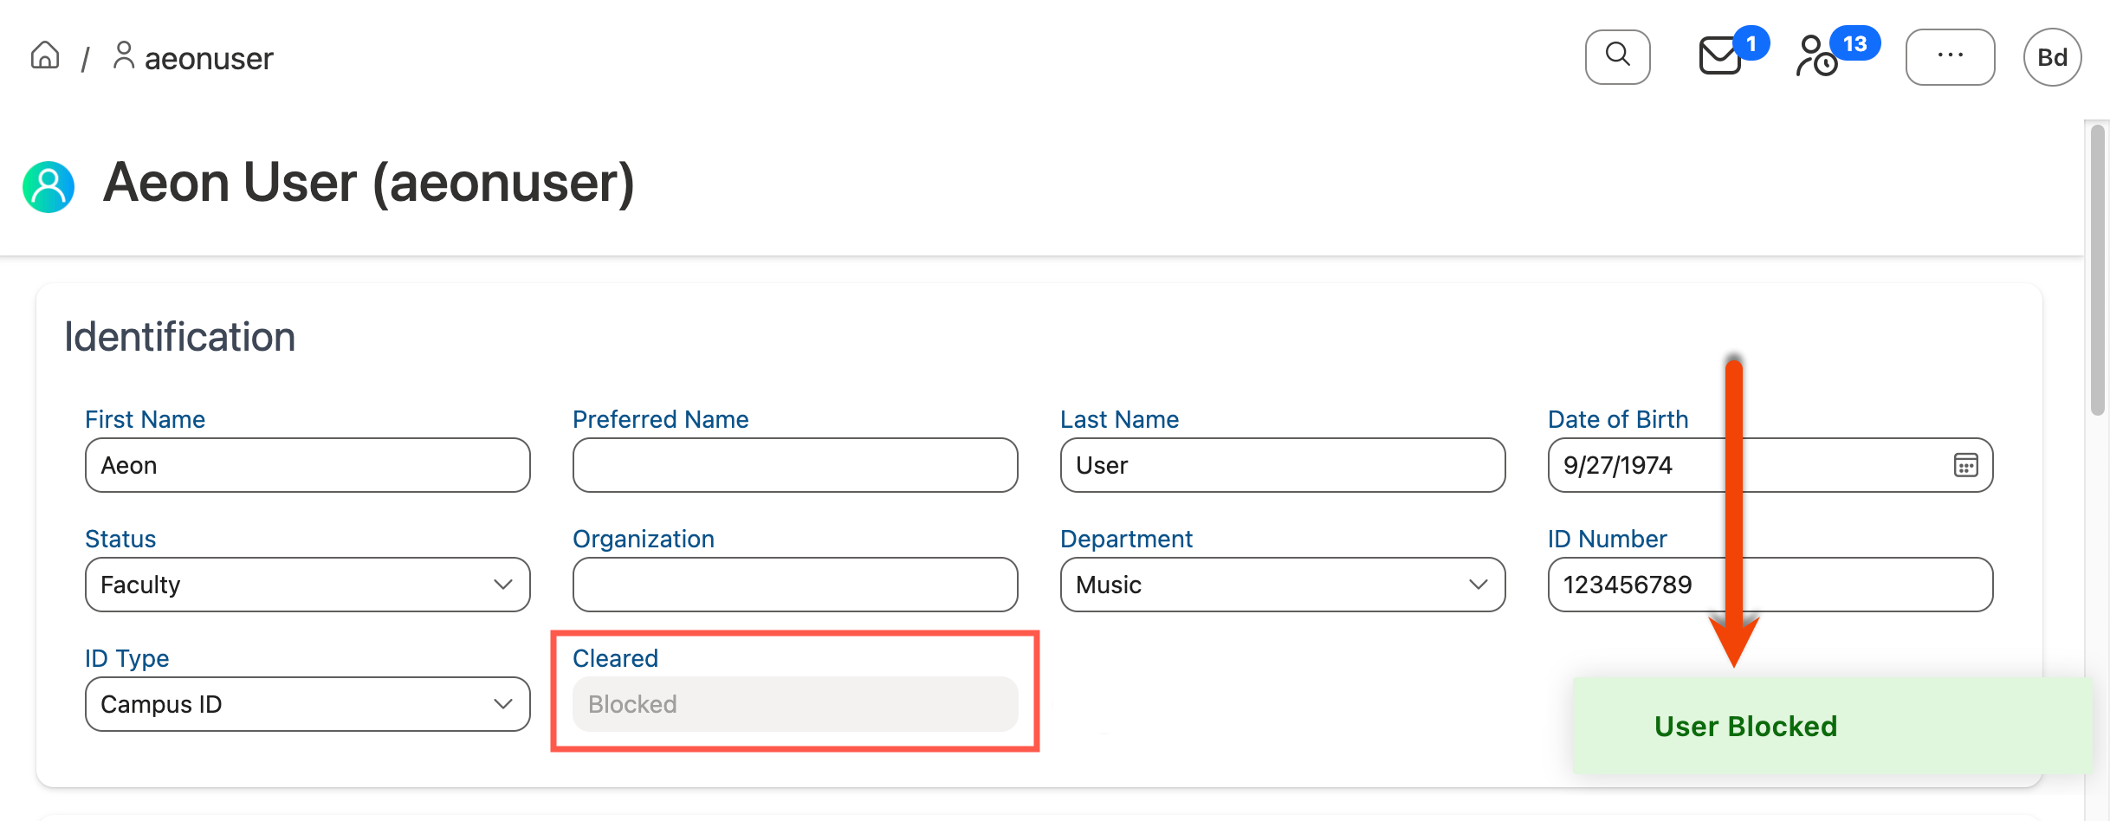Dismiss the User Blocked notification

1746,726
